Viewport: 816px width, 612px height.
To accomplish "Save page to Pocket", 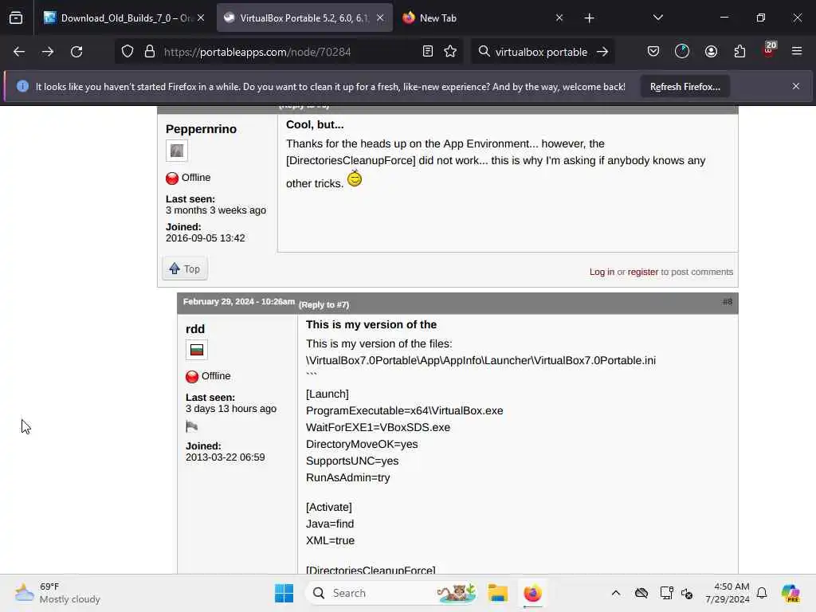I will 653,52.
